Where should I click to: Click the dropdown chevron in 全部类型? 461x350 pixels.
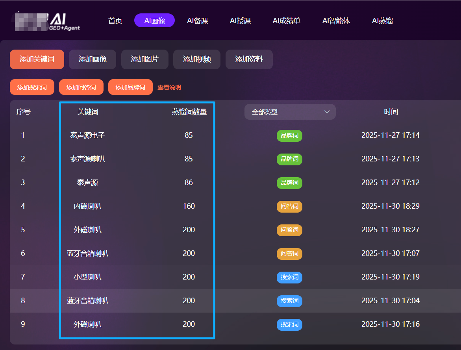[327, 112]
